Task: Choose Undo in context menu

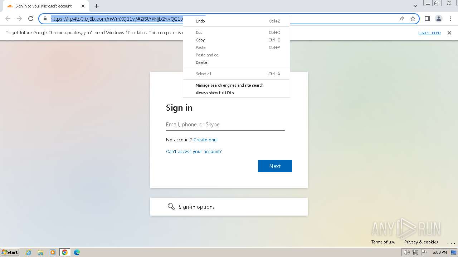Action: coord(236,21)
